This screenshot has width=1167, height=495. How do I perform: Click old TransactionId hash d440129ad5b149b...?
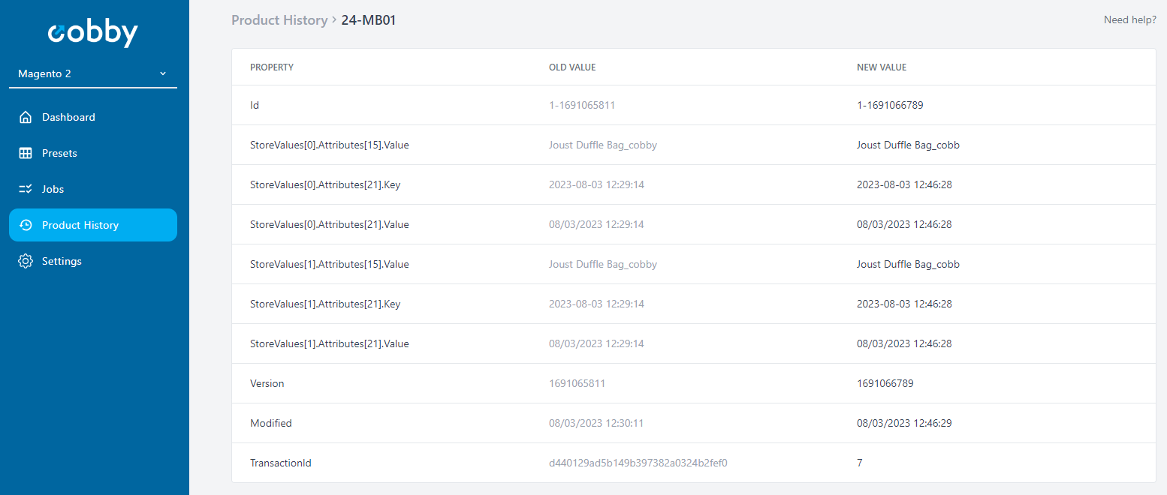point(638,463)
